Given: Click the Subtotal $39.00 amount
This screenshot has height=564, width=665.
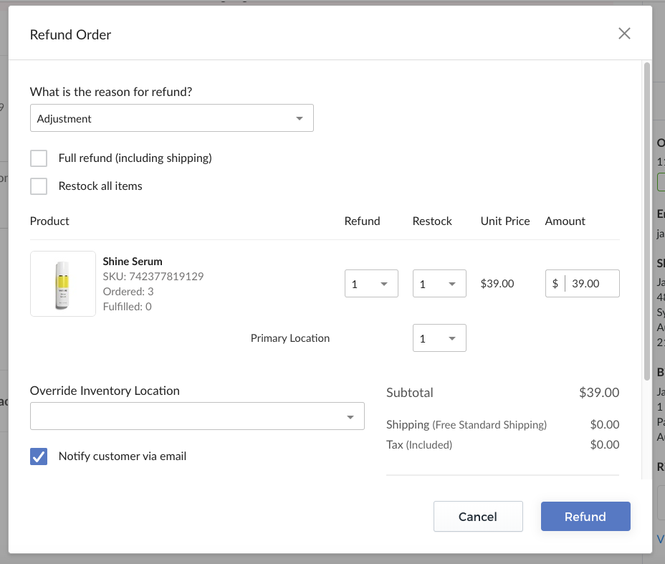Looking at the screenshot, I should [x=599, y=392].
